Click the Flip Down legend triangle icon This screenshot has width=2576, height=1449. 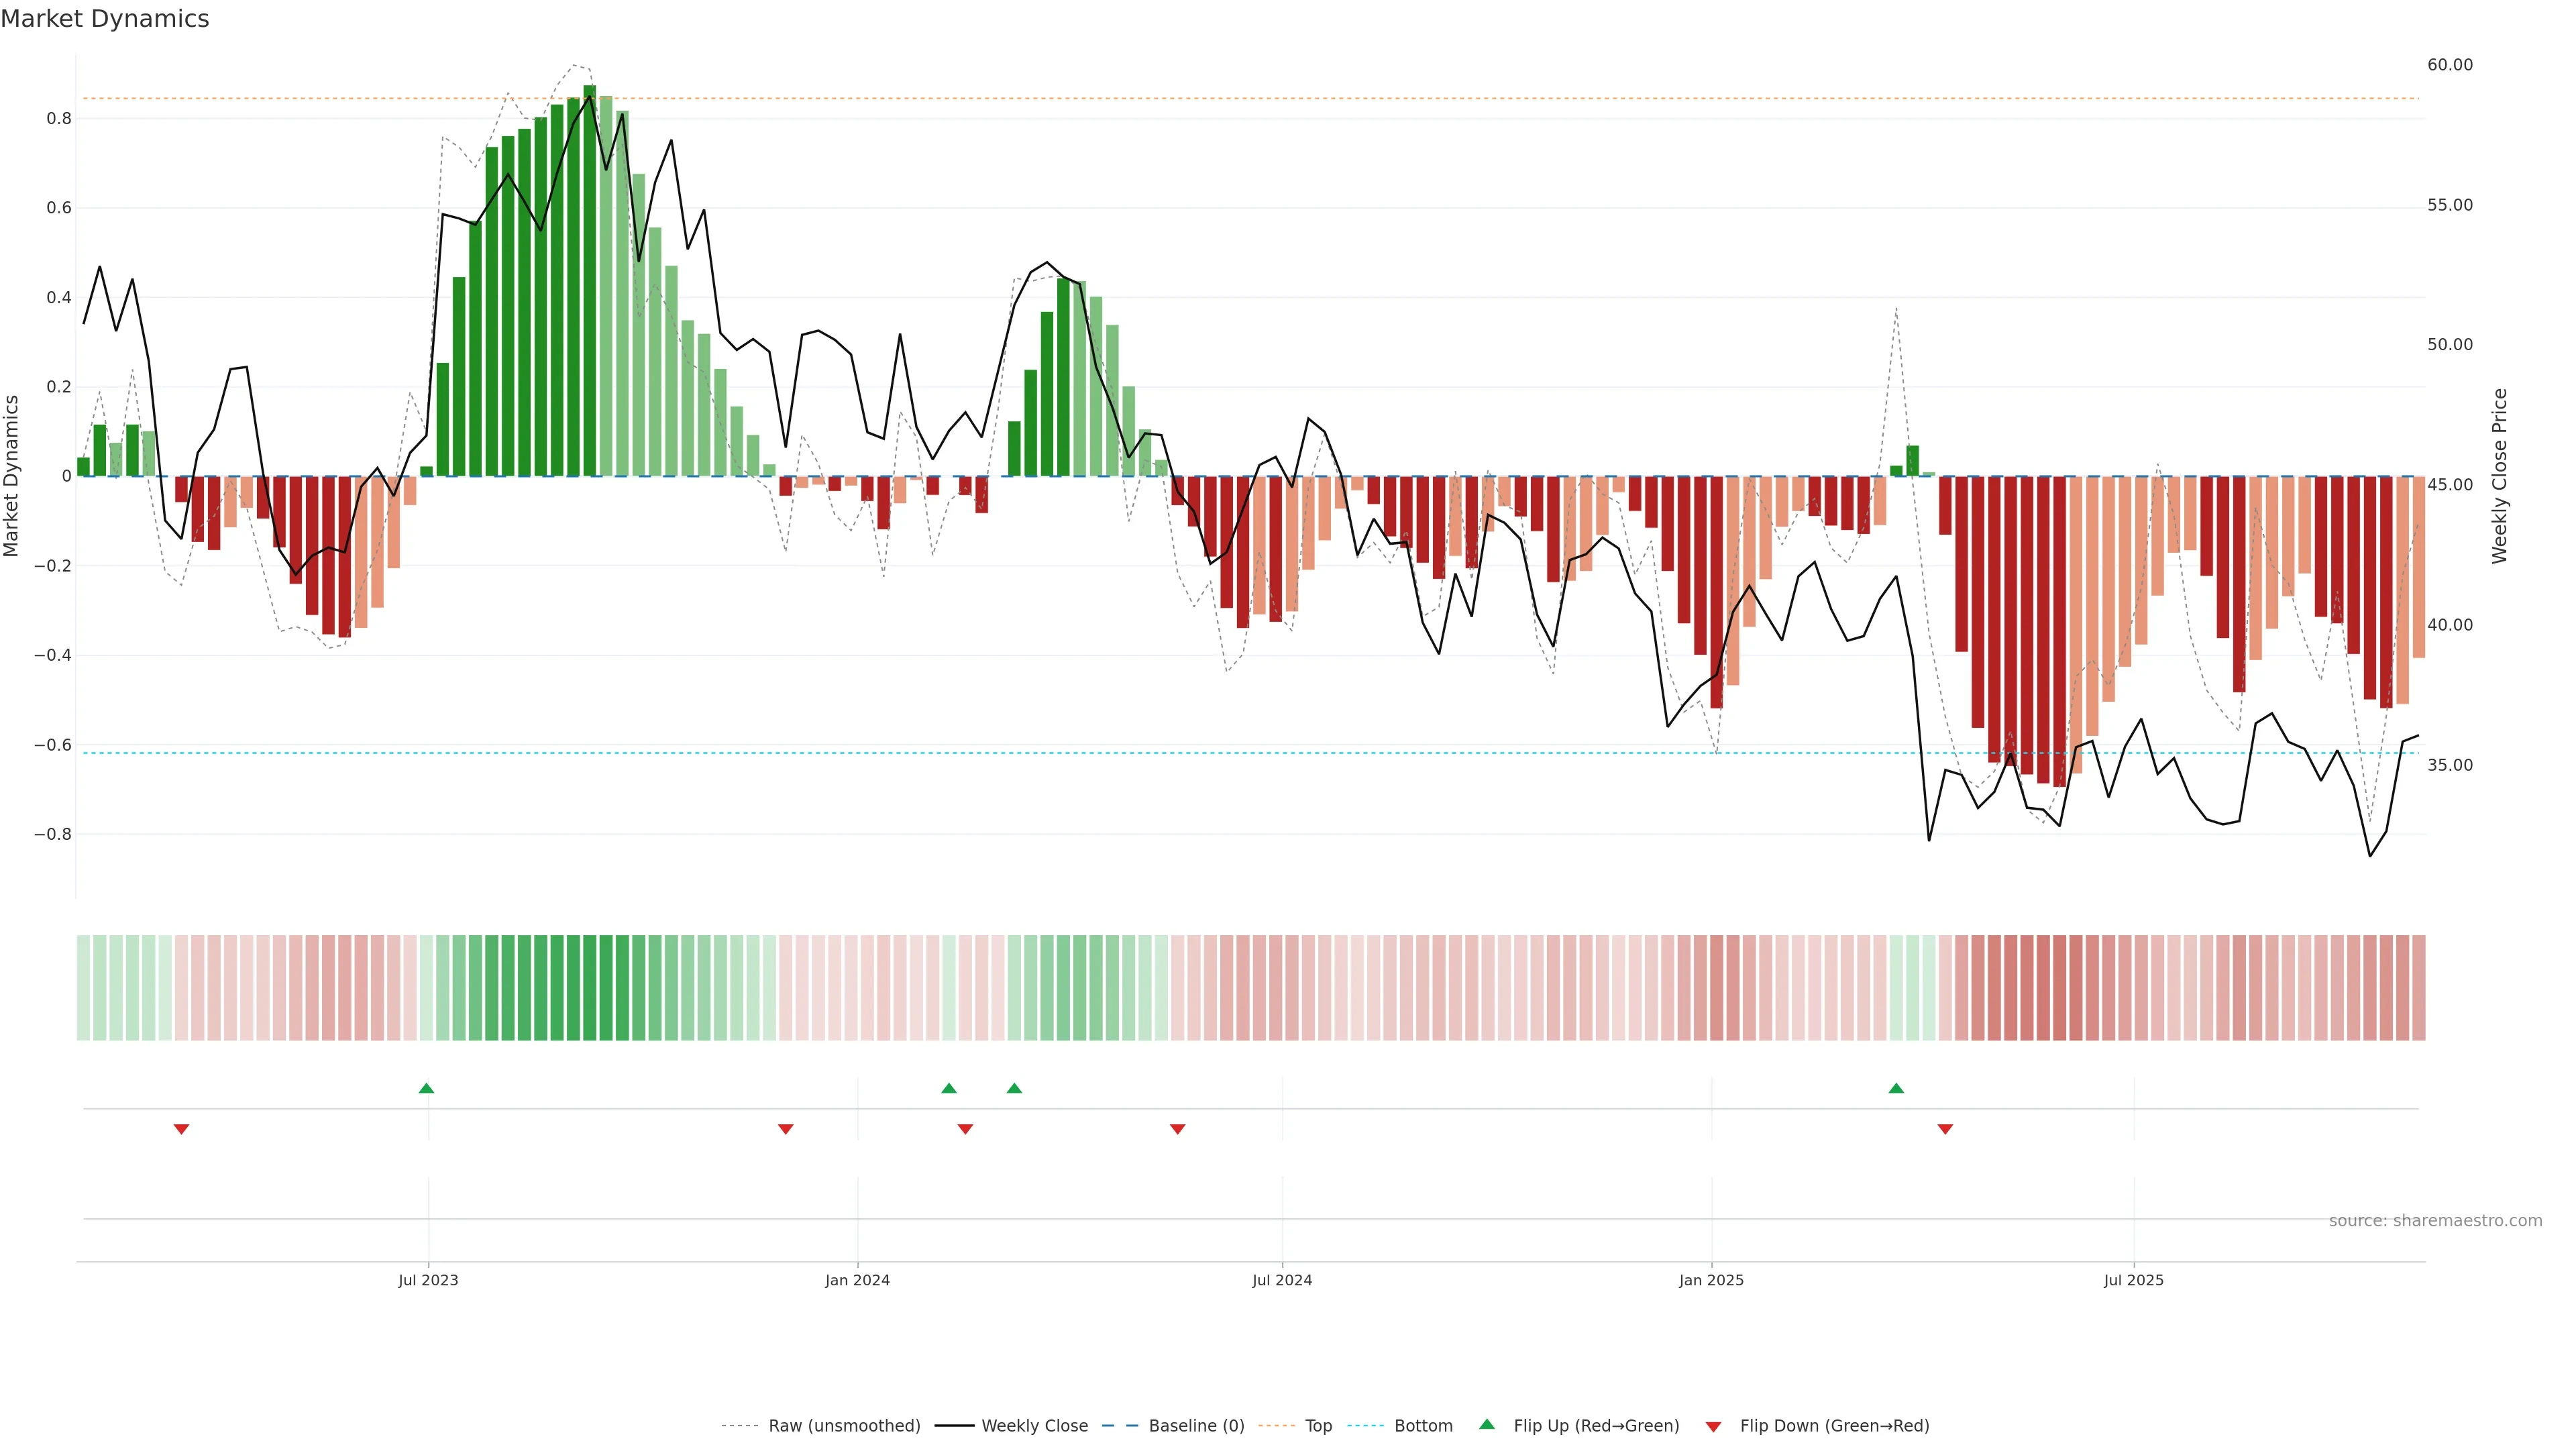[x=1713, y=1426]
